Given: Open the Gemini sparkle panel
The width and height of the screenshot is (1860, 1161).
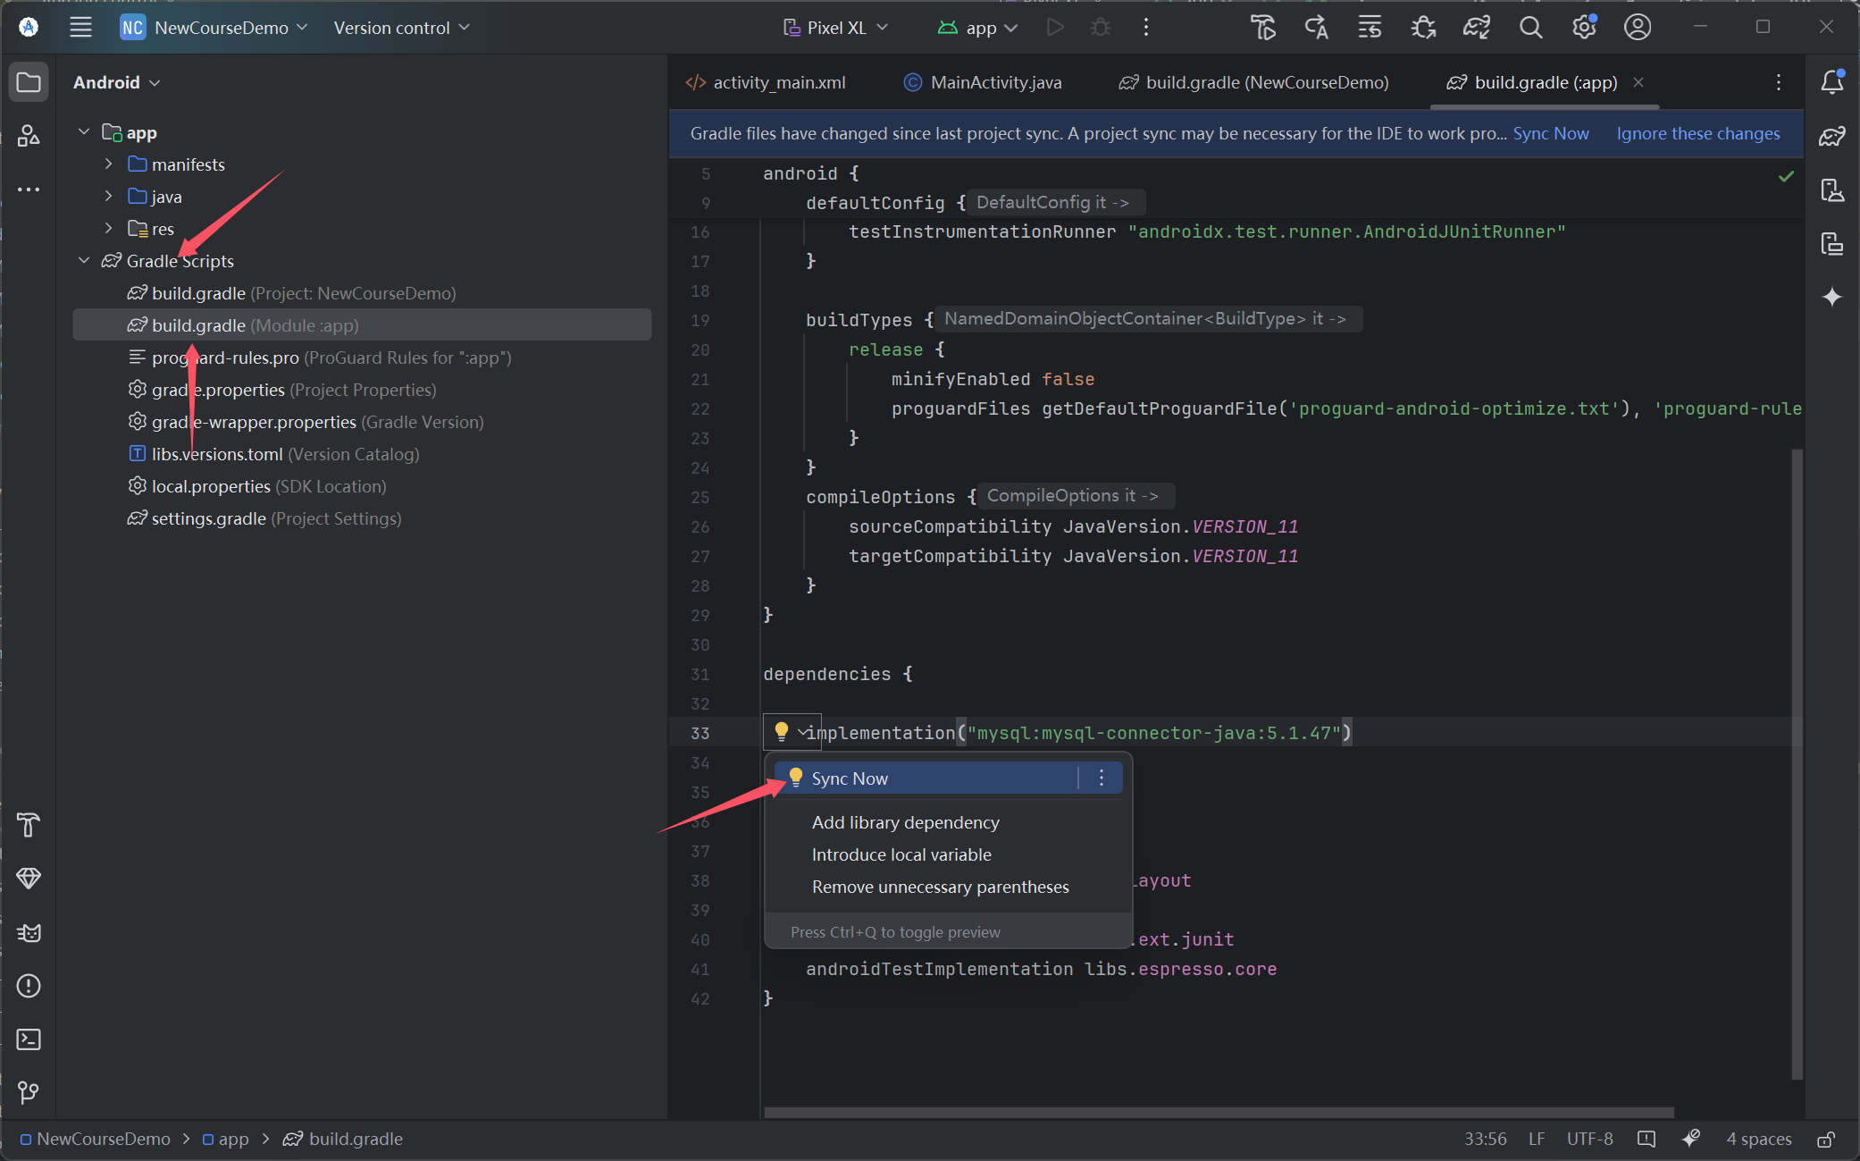Looking at the screenshot, I should pyautogui.click(x=1831, y=297).
